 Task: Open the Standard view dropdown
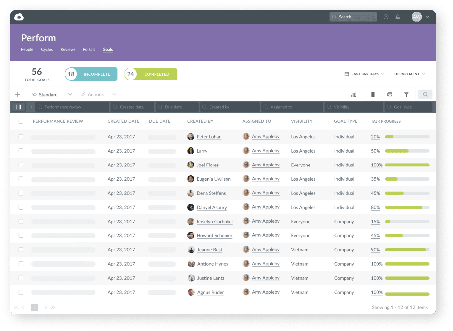tap(52, 94)
